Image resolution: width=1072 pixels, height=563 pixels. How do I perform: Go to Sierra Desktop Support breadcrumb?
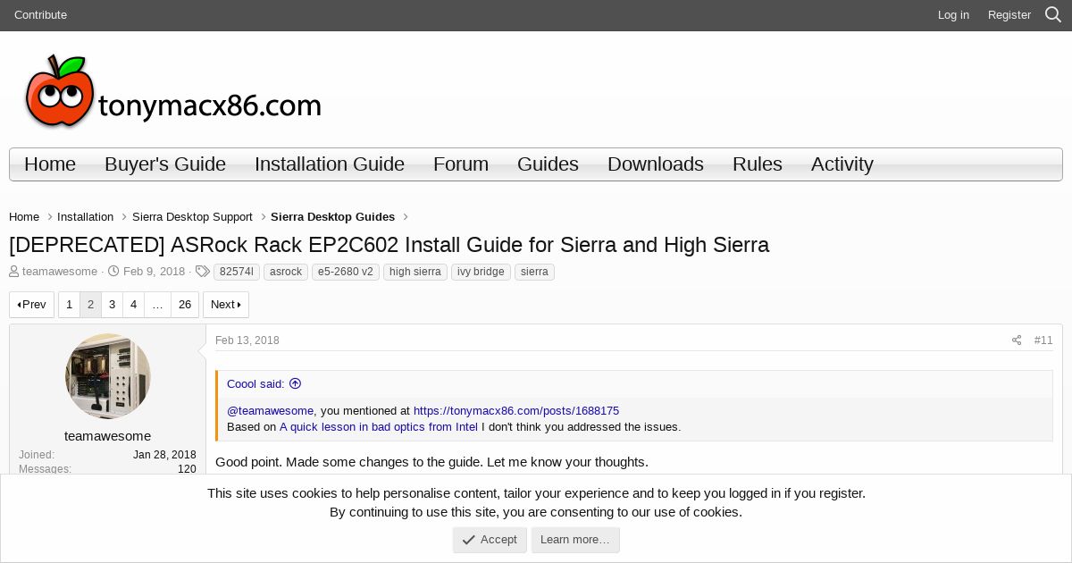click(192, 217)
